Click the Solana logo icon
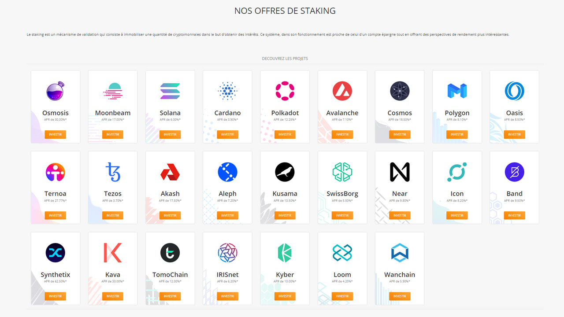 [170, 90]
